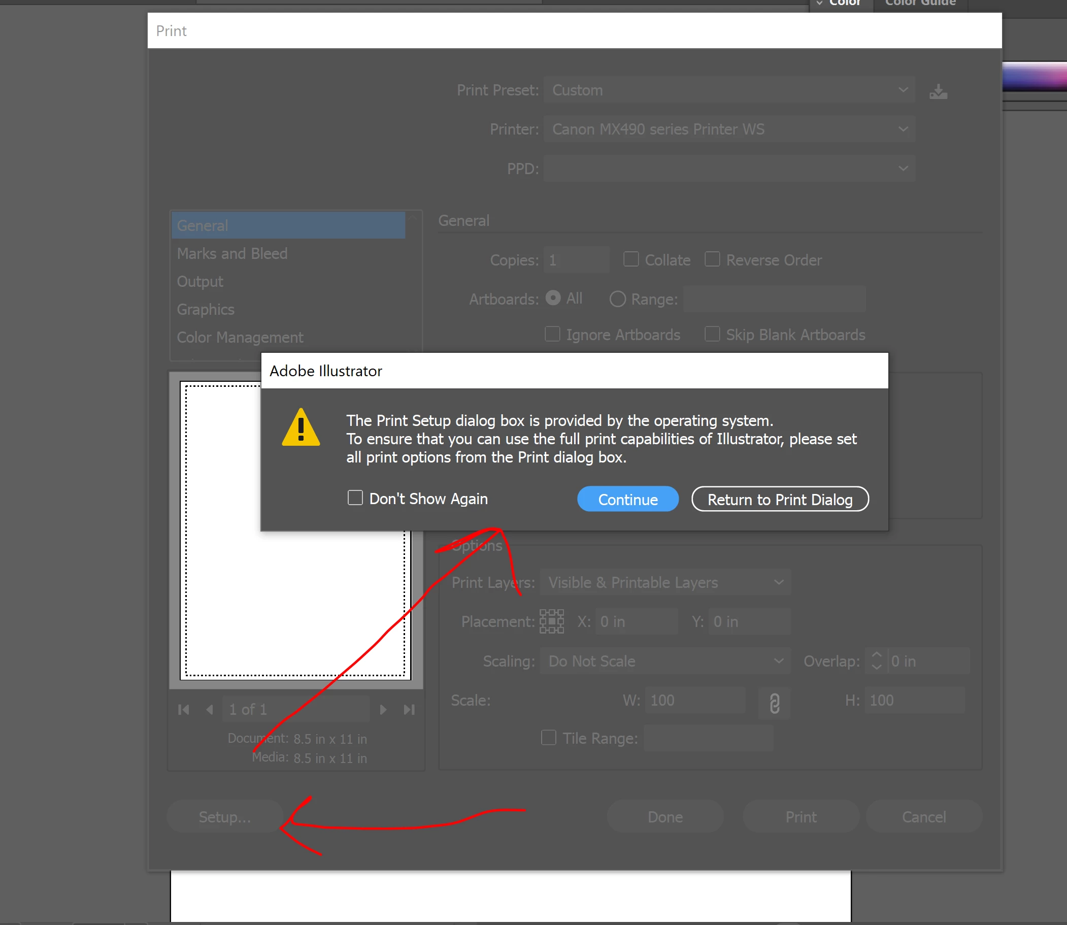Click the Copies input field

576,259
